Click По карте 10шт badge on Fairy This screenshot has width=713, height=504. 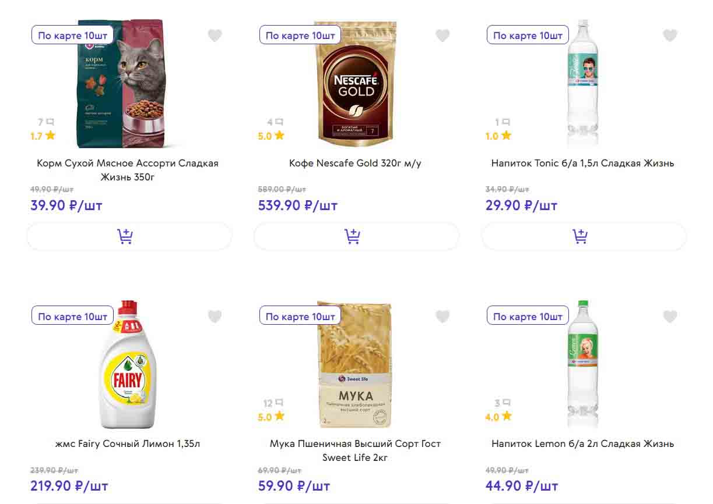(x=72, y=317)
